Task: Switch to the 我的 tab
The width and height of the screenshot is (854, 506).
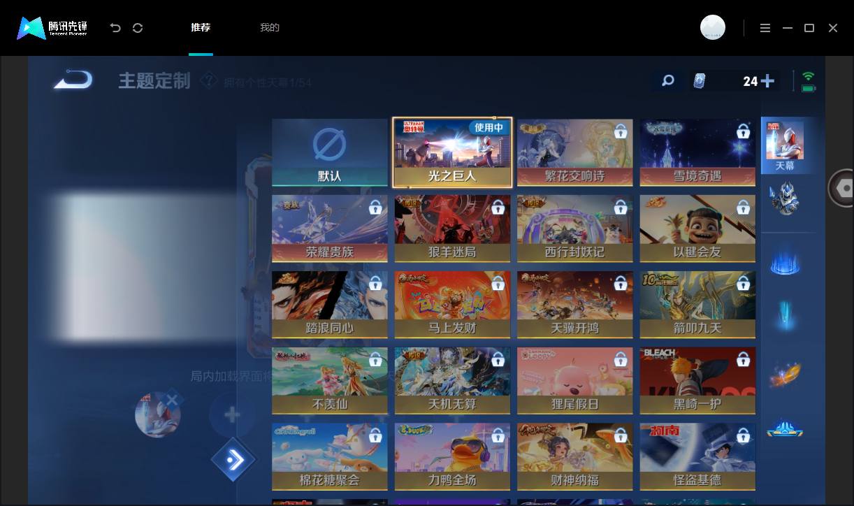Action: (x=270, y=27)
